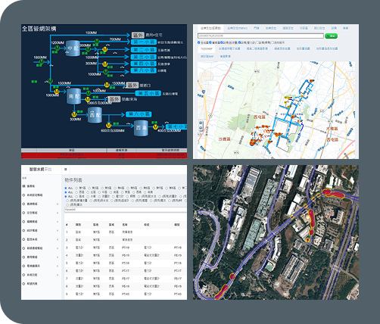Toggle the hamburger menu icon in the platform header

point(66,170)
